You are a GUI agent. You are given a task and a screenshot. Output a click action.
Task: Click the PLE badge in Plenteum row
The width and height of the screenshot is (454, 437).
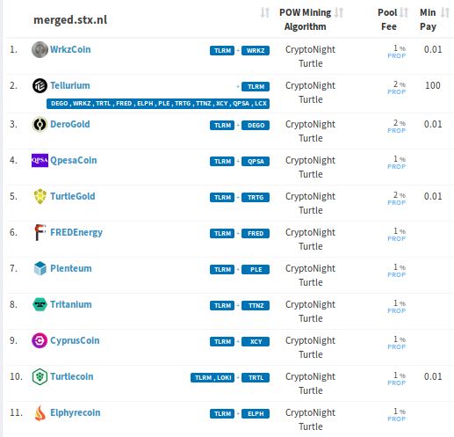256,269
